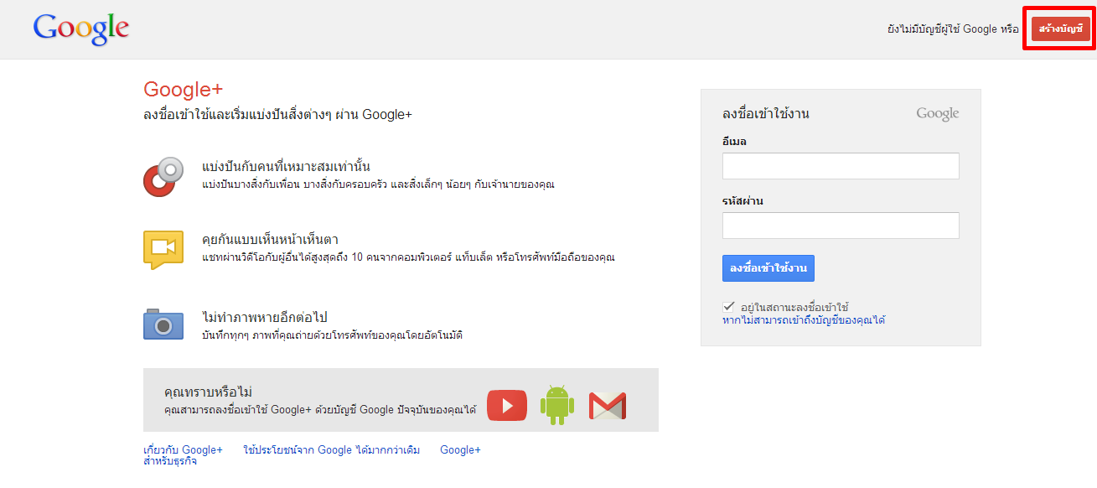Toggle the stay signed in checkbox
This screenshot has width=1097, height=488.
(728, 307)
